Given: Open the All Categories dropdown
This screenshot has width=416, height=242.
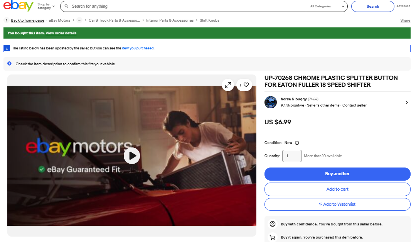Looking at the screenshot, I should click(327, 7).
